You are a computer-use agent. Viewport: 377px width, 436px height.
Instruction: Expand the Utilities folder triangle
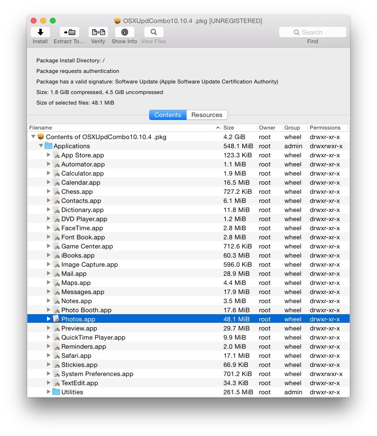click(48, 391)
